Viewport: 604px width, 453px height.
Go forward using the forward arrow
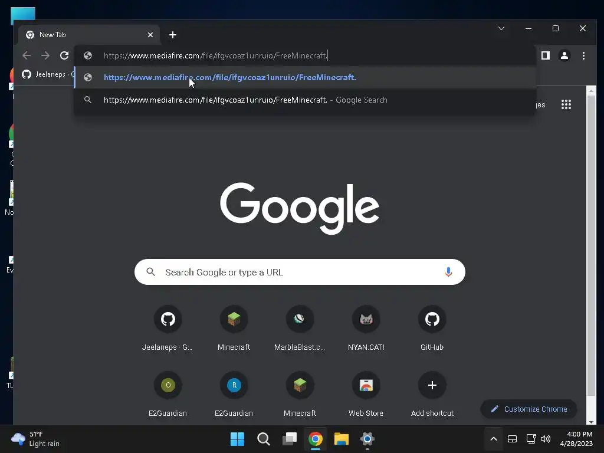(45, 55)
